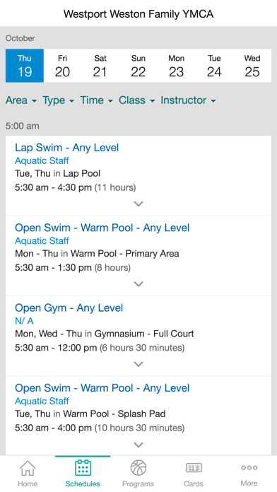Screen dimensions: 277x492
Task: Open Lap Swim - Any Level link
Action: click(67, 148)
